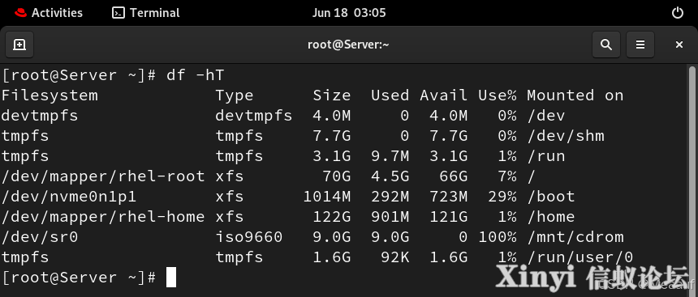Click the Red Hat logo icon
Viewport: 698px width, 297px height.
point(20,13)
